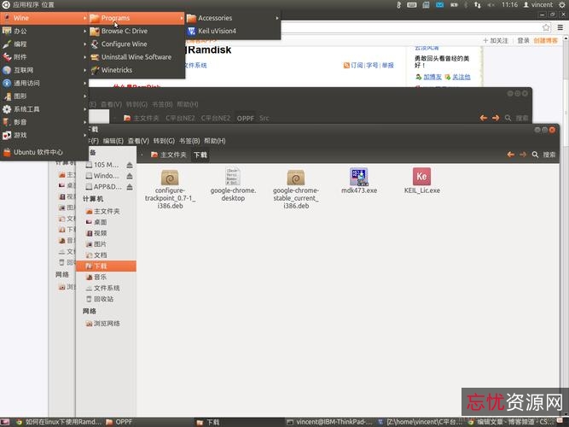Open the 编程 programming category
This screenshot has width=569, height=427.
(44, 44)
